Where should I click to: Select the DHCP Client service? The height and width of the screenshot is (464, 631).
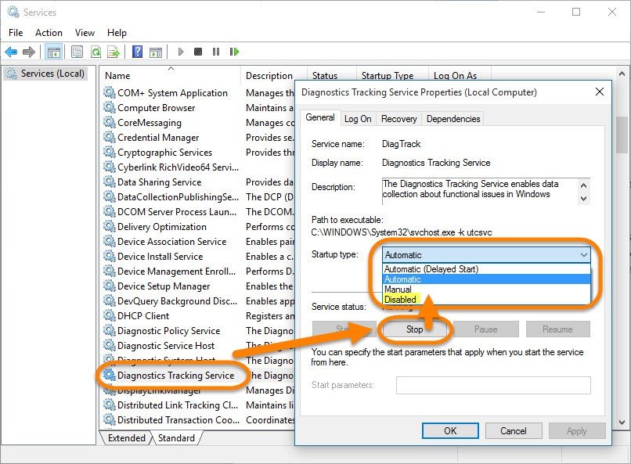[x=144, y=315]
